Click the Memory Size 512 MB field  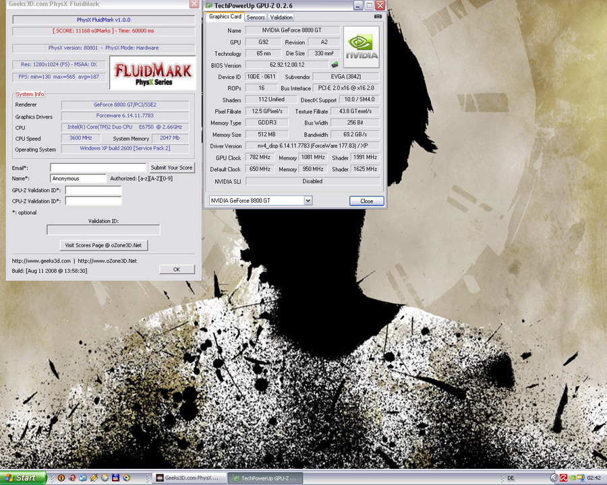click(x=266, y=134)
